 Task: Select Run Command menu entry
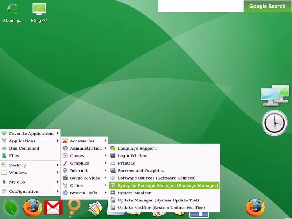[x=30, y=148]
